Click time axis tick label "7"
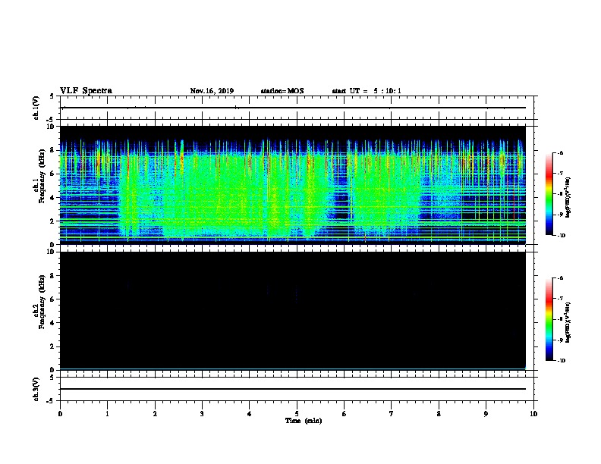 (x=392, y=414)
